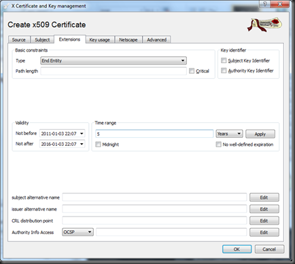This screenshot has height=264, width=295.
Task: Check Subject Key Identifier
Action: (224, 60)
